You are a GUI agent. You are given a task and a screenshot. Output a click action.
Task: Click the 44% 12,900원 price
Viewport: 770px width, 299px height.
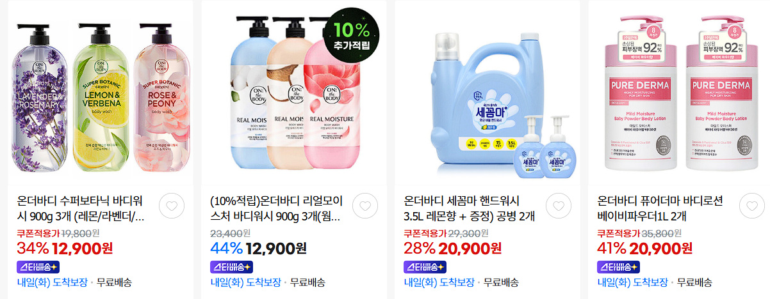click(258, 248)
